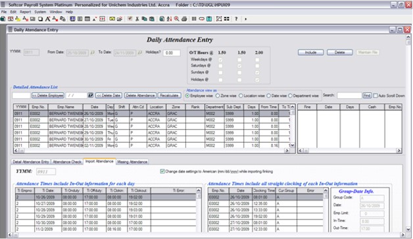Uncheck Change date settings to American checkbox
This screenshot has height=239, width=413.
[x=162, y=171]
